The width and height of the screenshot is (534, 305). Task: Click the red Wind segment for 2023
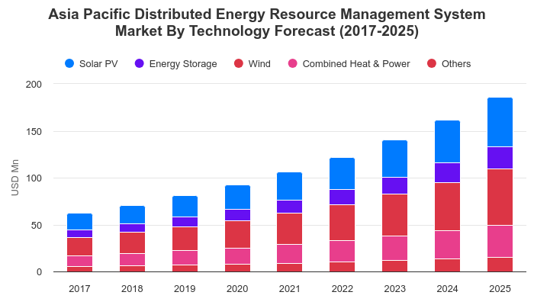(x=394, y=215)
